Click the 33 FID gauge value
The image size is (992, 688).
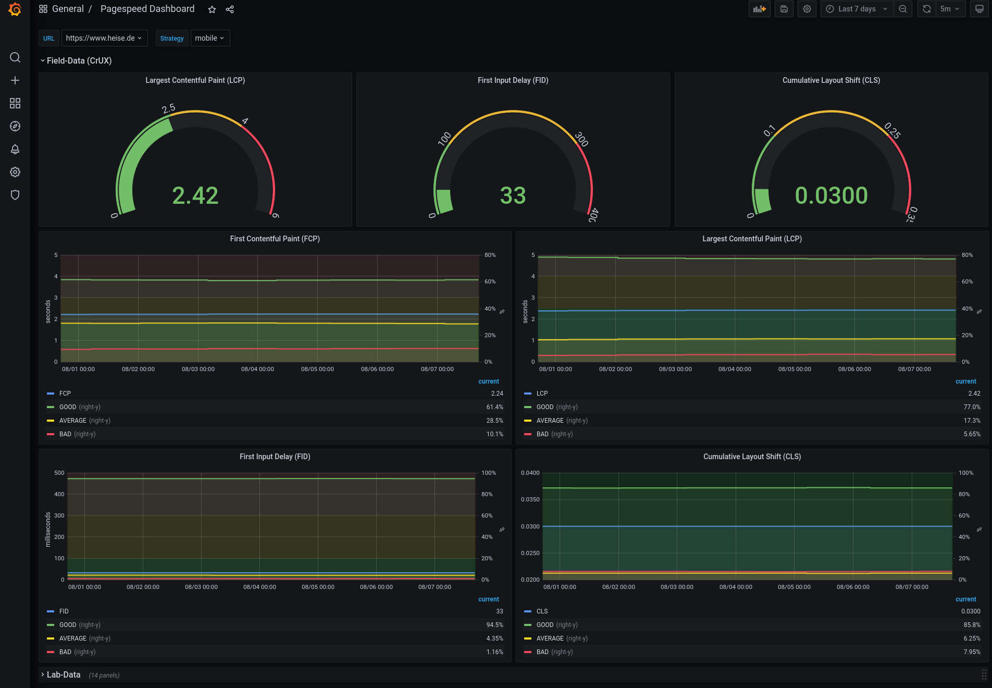click(x=513, y=195)
